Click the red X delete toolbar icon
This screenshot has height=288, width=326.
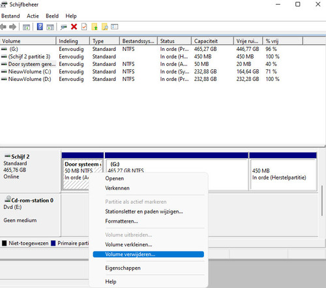pos(74,27)
